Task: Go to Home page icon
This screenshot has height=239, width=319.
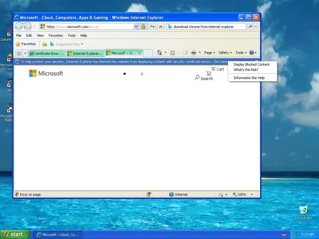Action: (159, 53)
